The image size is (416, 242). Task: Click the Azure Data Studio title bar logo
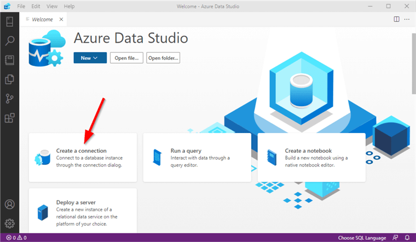click(x=7, y=6)
